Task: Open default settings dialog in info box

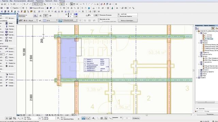Action: [x=35, y=16]
